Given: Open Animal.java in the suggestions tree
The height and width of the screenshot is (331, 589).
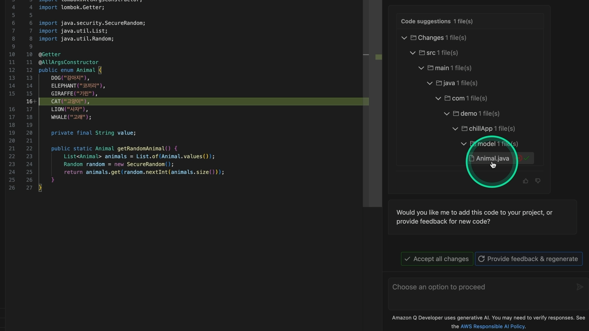Looking at the screenshot, I should [492, 158].
